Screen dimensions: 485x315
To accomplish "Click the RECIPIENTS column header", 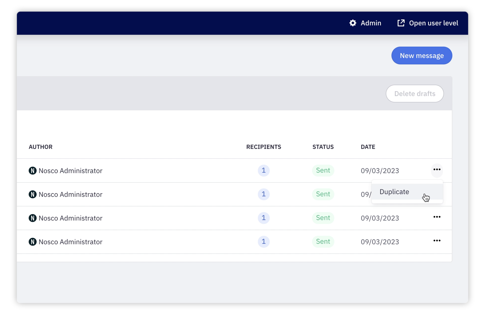I will coord(263,147).
